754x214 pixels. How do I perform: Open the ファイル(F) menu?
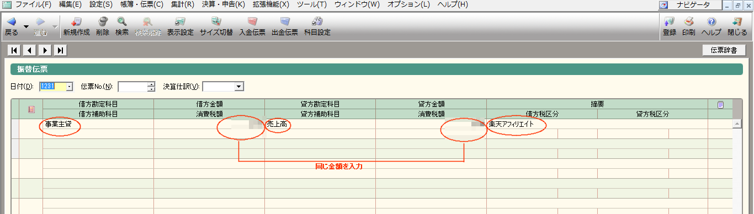point(33,4)
